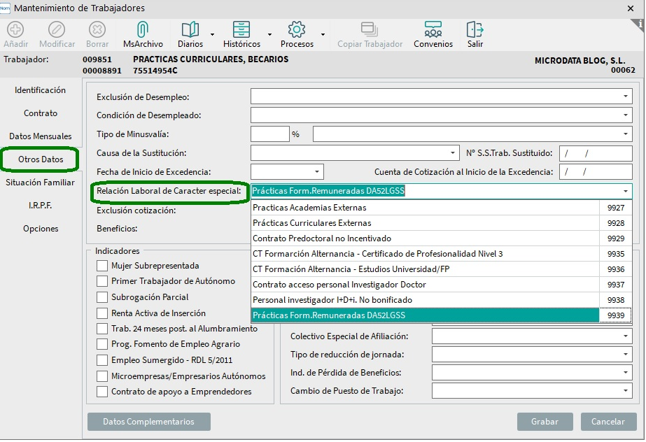Check the Subrogación Parcial option

pos(102,297)
